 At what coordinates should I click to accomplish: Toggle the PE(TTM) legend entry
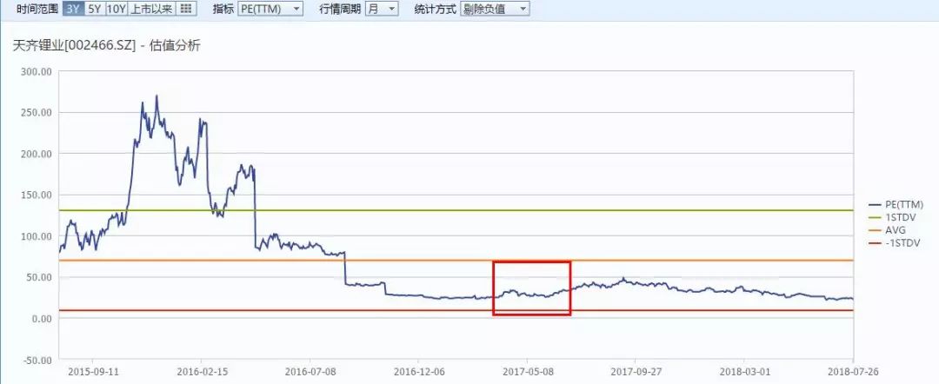coord(895,204)
